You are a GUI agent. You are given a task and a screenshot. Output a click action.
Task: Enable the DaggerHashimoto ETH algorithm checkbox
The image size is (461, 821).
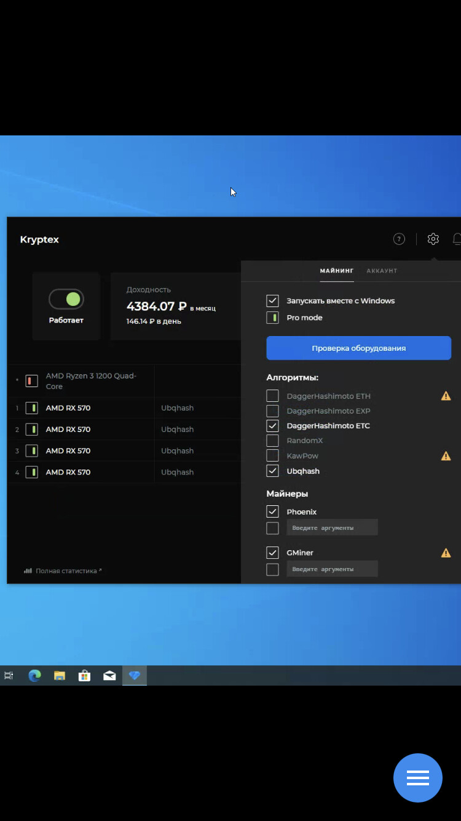[x=272, y=396]
